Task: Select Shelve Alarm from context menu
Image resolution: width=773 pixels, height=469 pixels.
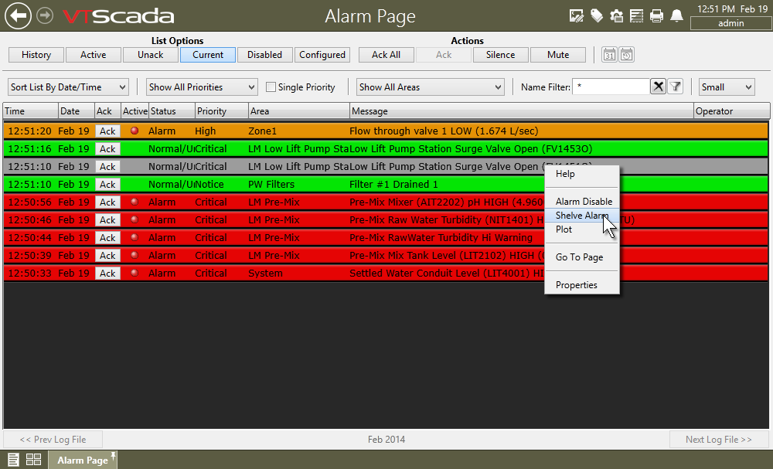Action: click(x=581, y=216)
